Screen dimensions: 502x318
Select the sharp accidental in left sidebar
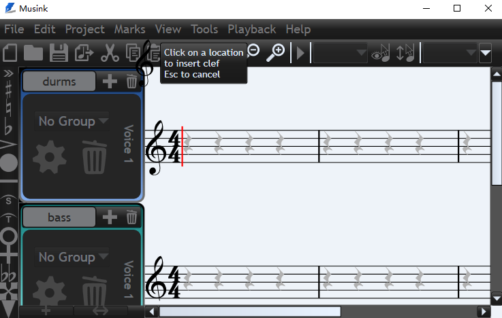coord(8,92)
